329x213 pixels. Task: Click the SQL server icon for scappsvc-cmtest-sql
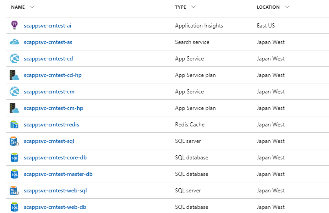pyautogui.click(x=14, y=141)
